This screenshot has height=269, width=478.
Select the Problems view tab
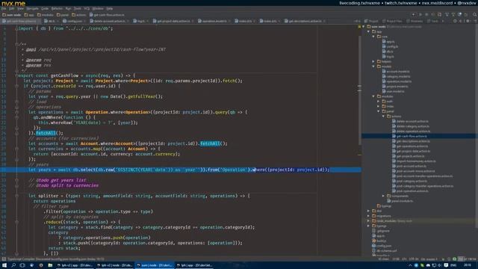coord(415,21)
